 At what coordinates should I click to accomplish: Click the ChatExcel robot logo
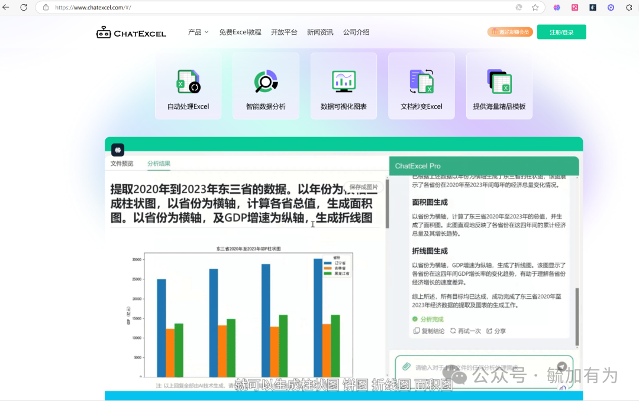[104, 32]
